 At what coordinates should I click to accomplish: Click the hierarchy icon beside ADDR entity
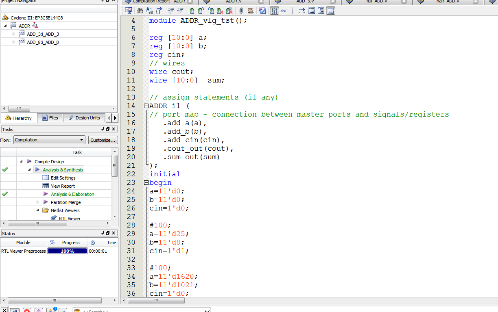click(x=35, y=26)
